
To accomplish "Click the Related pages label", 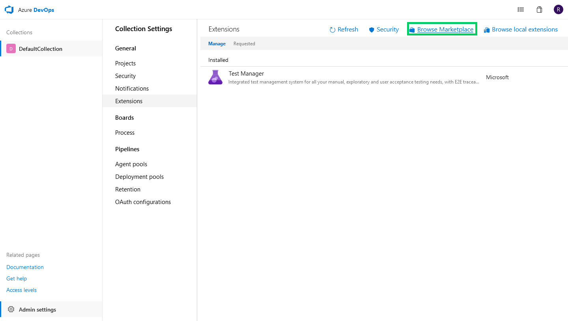I will pyautogui.click(x=23, y=255).
